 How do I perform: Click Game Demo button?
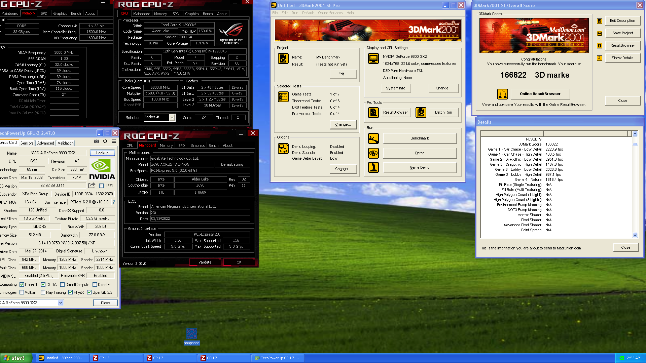pyautogui.click(x=420, y=167)
